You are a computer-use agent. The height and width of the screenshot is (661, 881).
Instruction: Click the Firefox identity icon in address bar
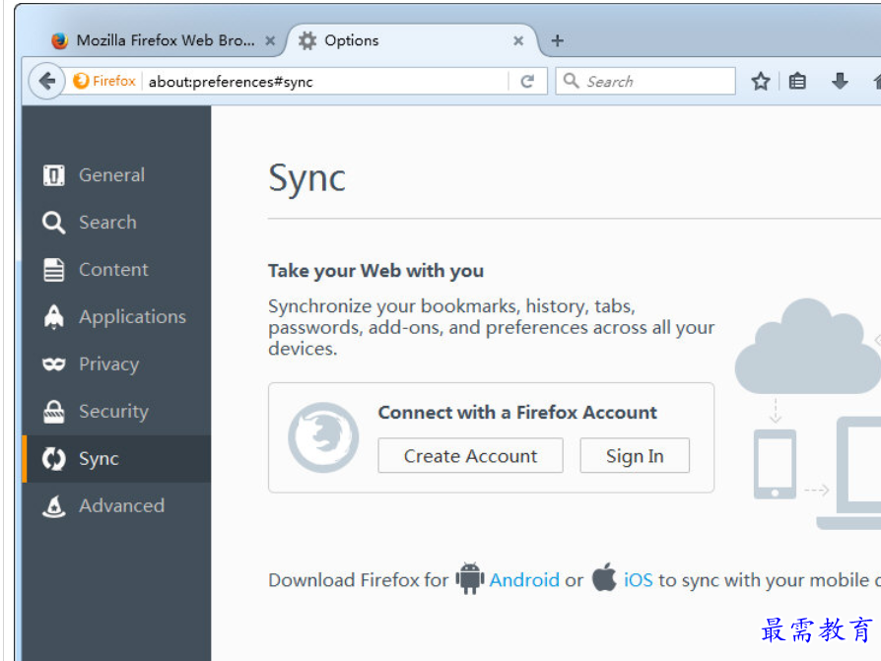point(81,81)
